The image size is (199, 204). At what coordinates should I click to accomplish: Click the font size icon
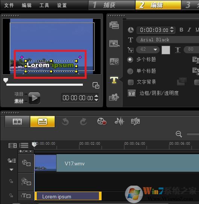130,50
